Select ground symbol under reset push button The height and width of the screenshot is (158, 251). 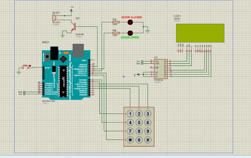[x=19, y=73]
